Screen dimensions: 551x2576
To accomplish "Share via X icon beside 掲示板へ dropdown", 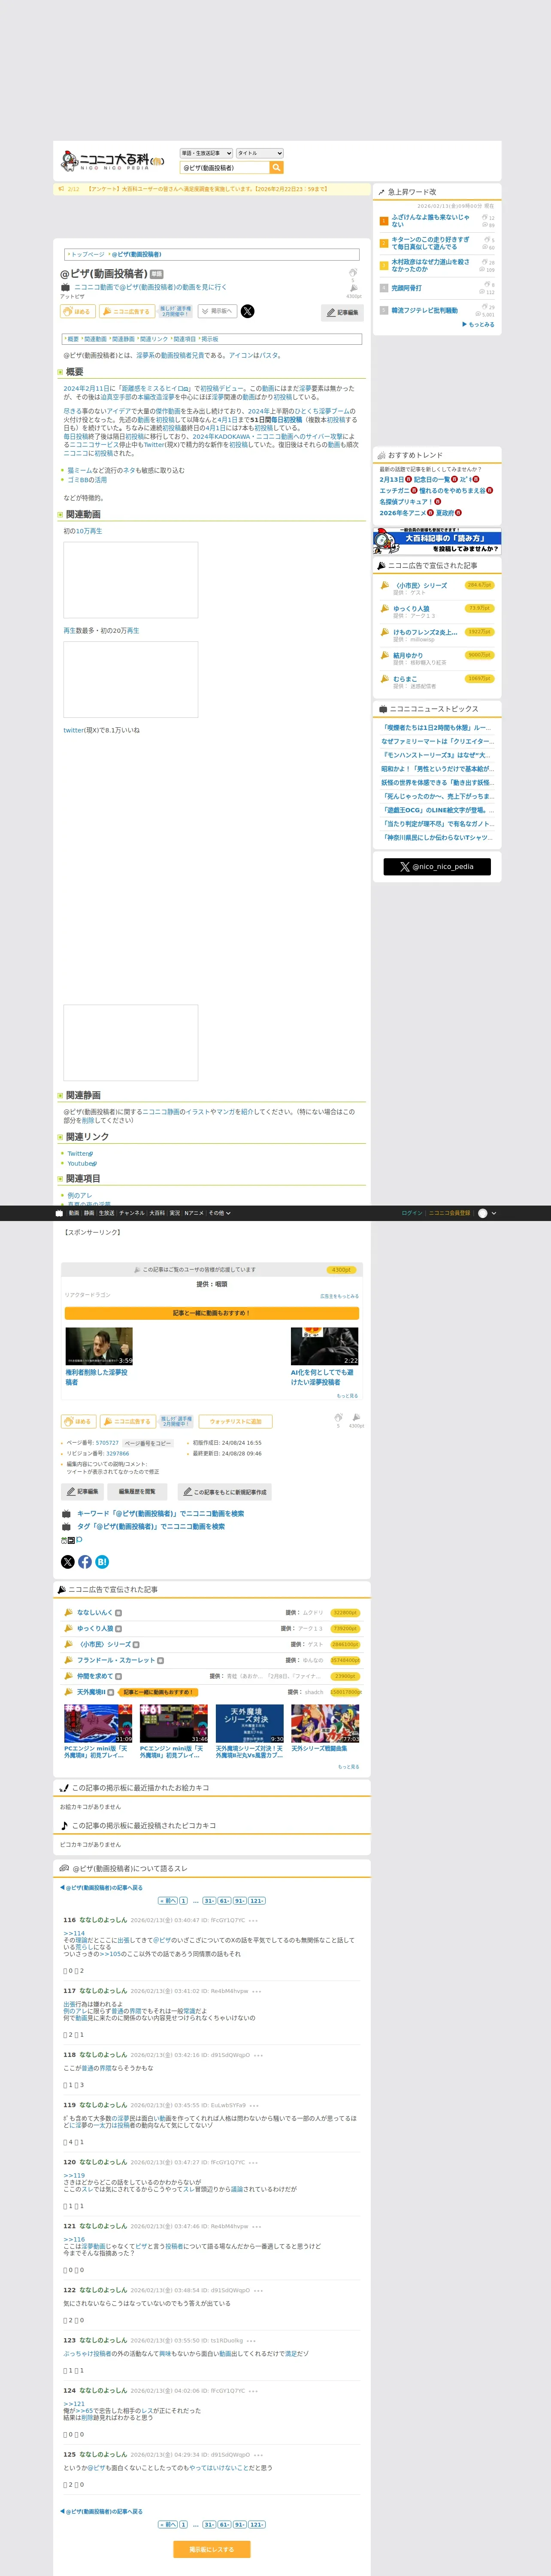I will point(248,311).
